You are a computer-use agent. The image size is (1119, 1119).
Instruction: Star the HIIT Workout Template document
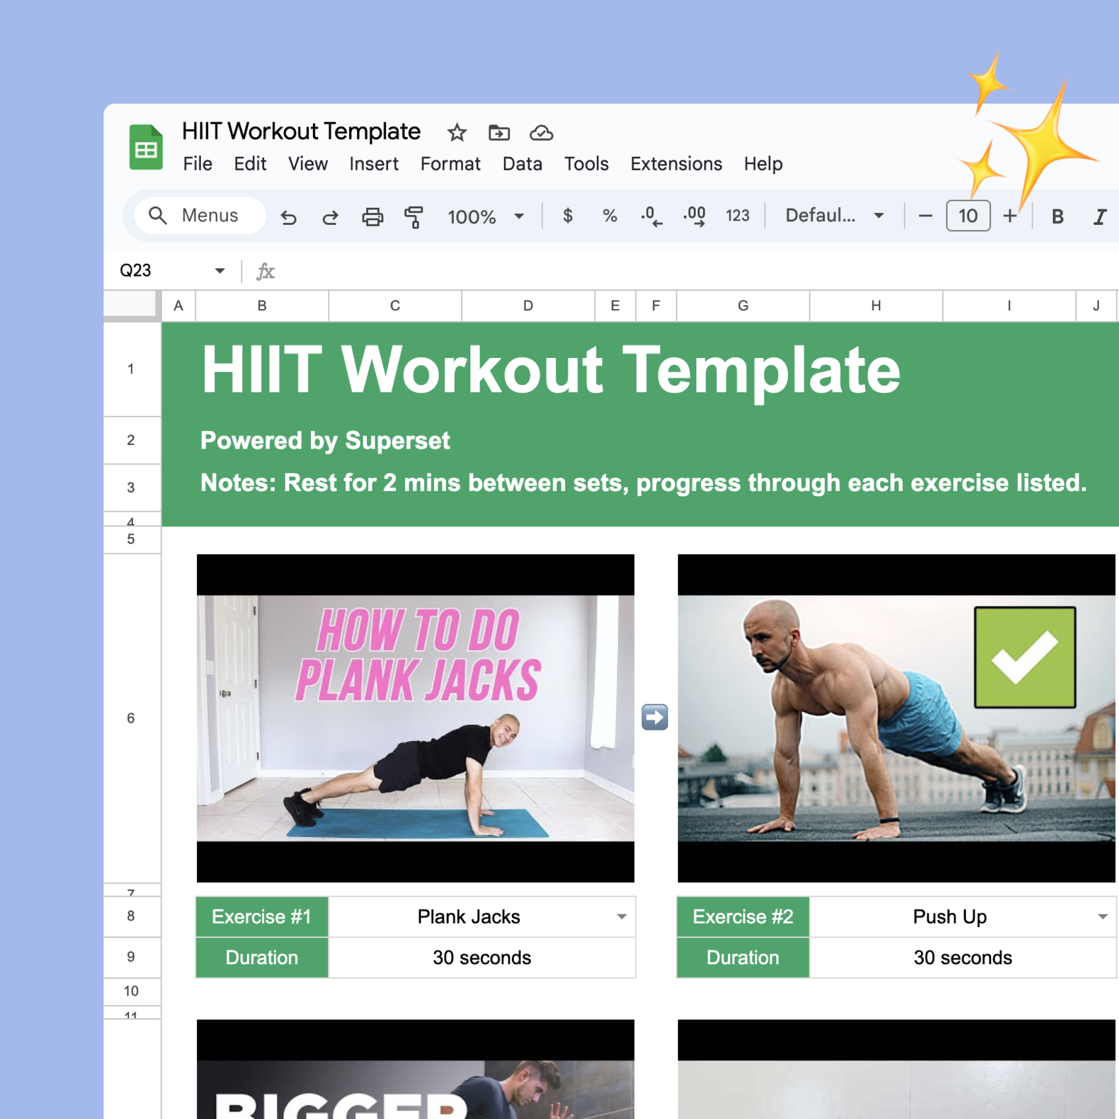(457, 133)
